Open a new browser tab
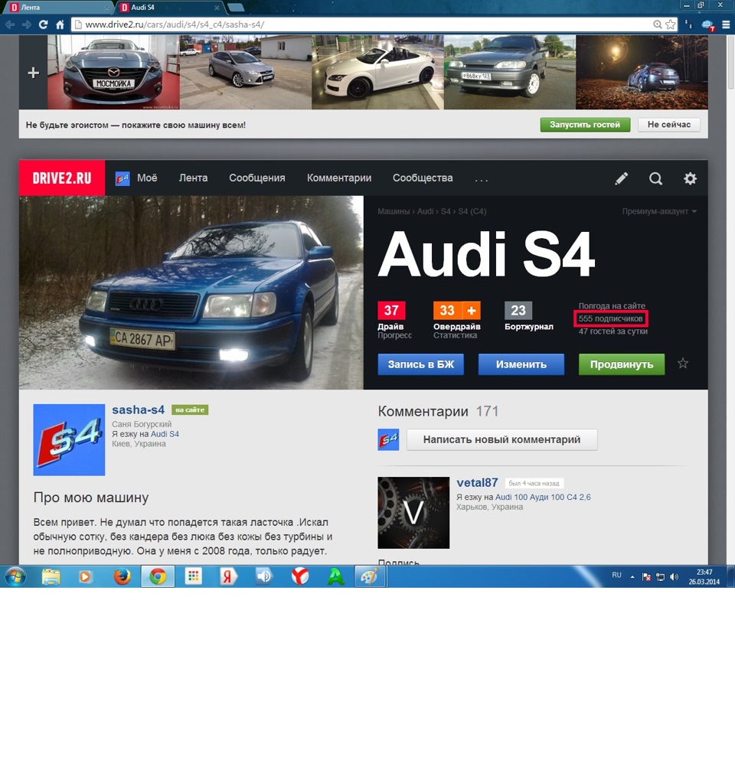Screen dimensions: 735x780 [236, 8]
